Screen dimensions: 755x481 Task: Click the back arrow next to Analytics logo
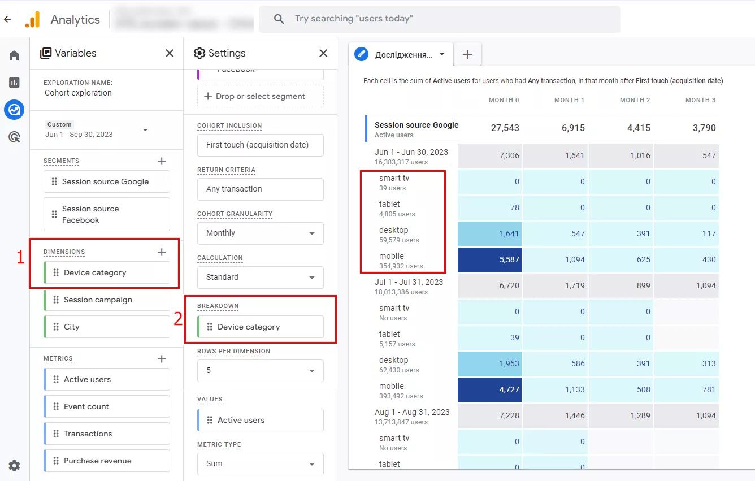pos(7,19)
